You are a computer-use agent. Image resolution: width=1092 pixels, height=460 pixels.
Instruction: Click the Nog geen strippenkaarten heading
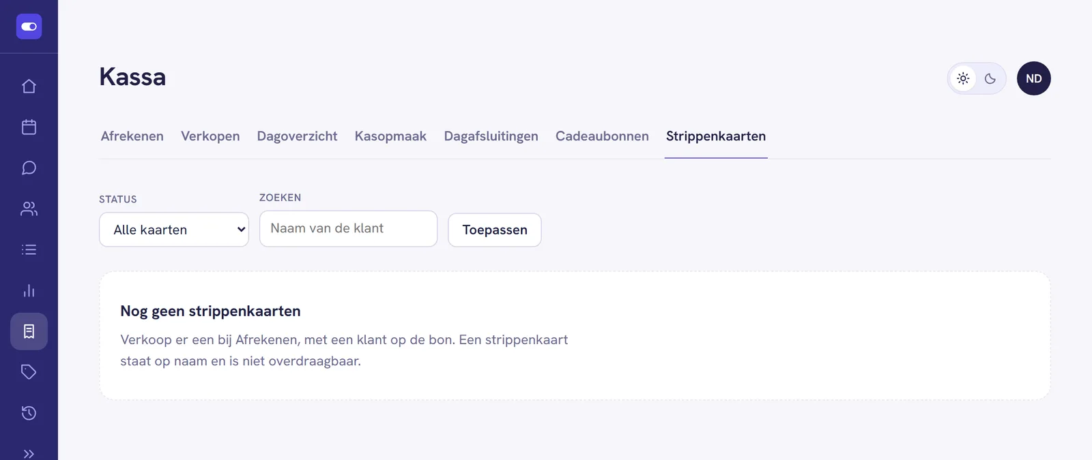(210, 311)
